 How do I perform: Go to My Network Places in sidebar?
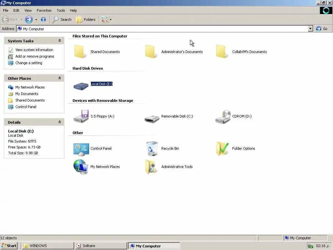pyautogui.click(x=30, y=87)
